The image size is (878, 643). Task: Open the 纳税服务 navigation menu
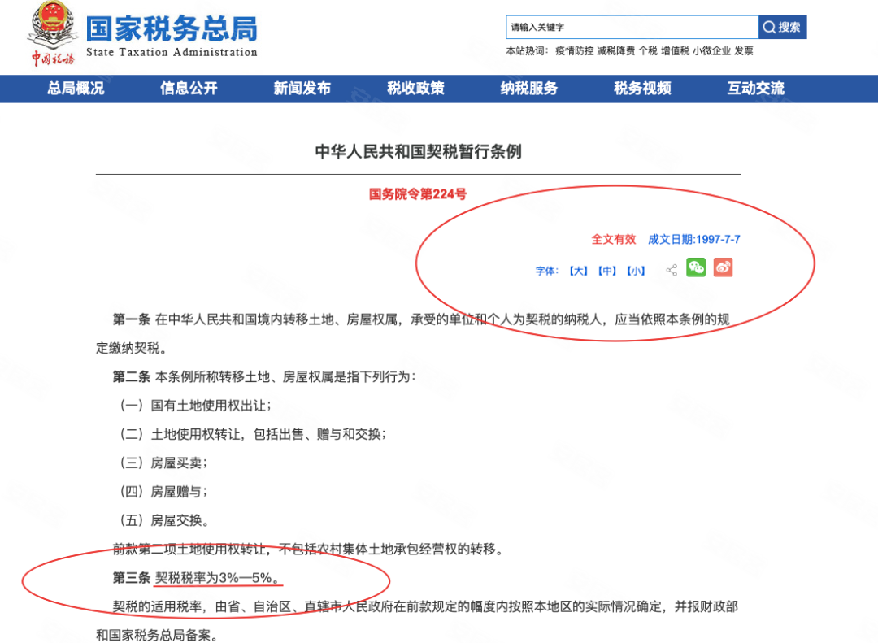point(528,89)
